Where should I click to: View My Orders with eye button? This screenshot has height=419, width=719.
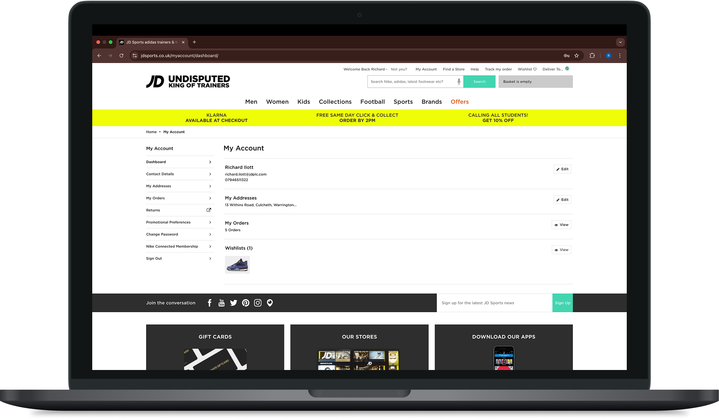(x=561, y=225)
